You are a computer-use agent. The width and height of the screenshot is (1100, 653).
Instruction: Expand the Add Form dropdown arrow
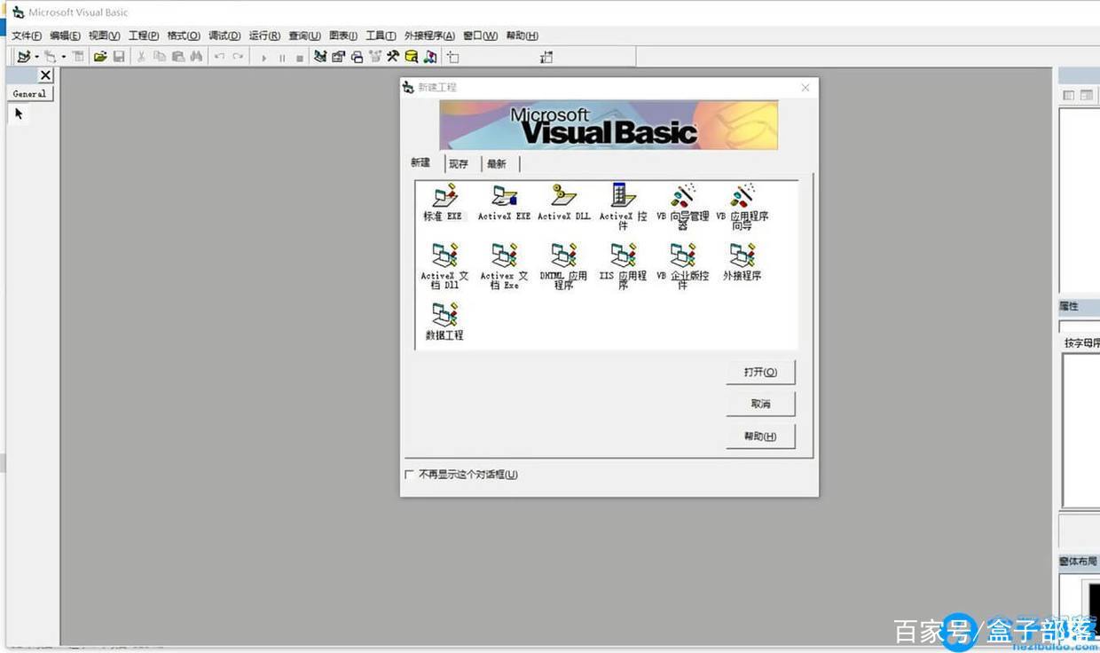[x=64, y=57]
